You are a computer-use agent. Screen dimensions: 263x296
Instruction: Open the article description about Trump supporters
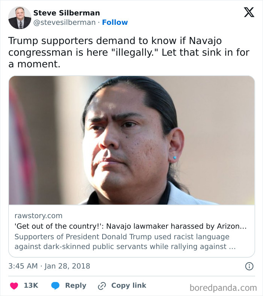[125, 241]
